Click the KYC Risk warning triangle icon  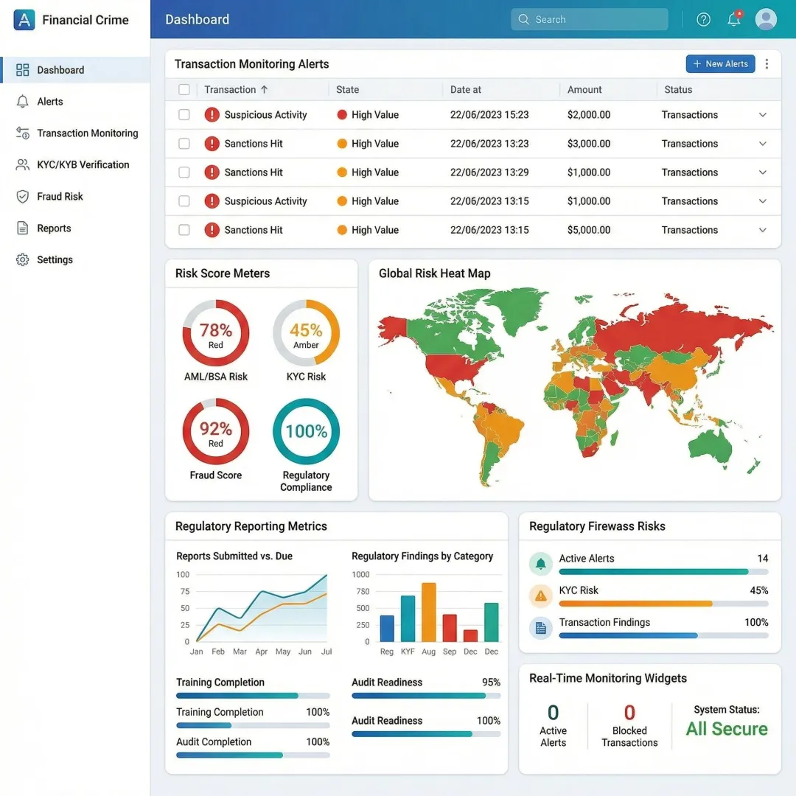tap(541, 596)
